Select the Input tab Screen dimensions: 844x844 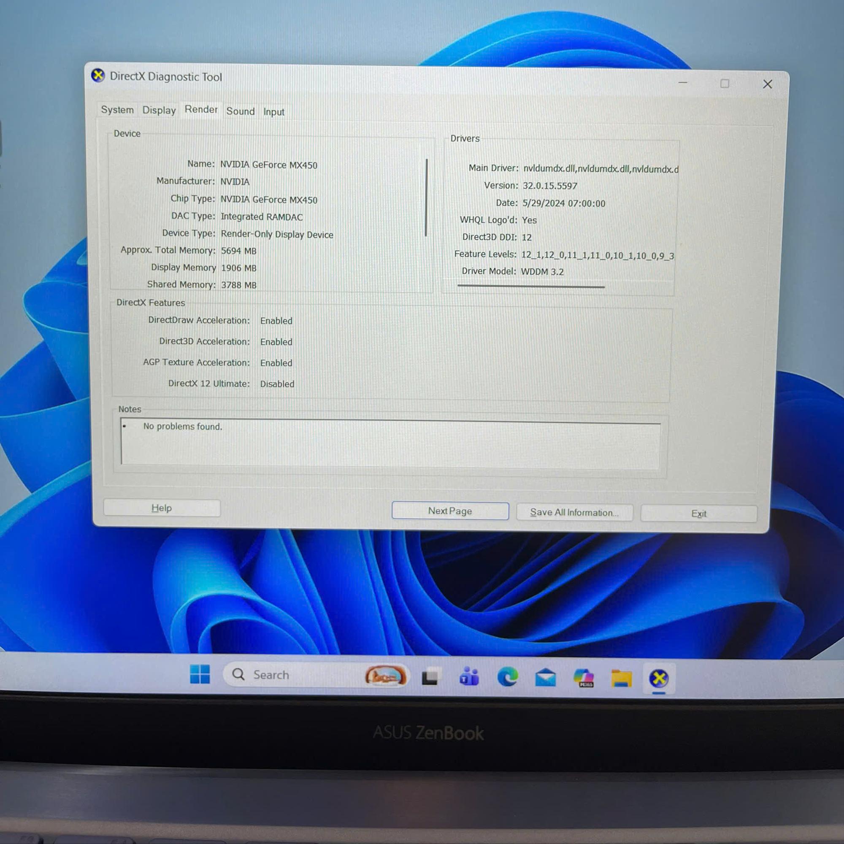pos(273,112)
